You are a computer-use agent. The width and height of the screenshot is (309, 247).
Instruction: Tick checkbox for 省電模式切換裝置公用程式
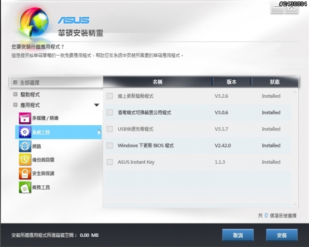pyautogui.click(x=110, y=113)
